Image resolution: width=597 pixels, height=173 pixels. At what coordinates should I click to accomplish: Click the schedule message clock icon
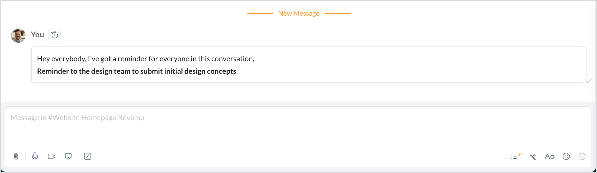click(582, 156)
